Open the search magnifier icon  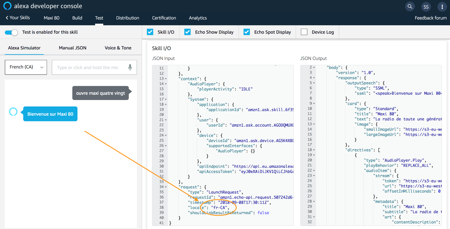click(x=410, y=7)
